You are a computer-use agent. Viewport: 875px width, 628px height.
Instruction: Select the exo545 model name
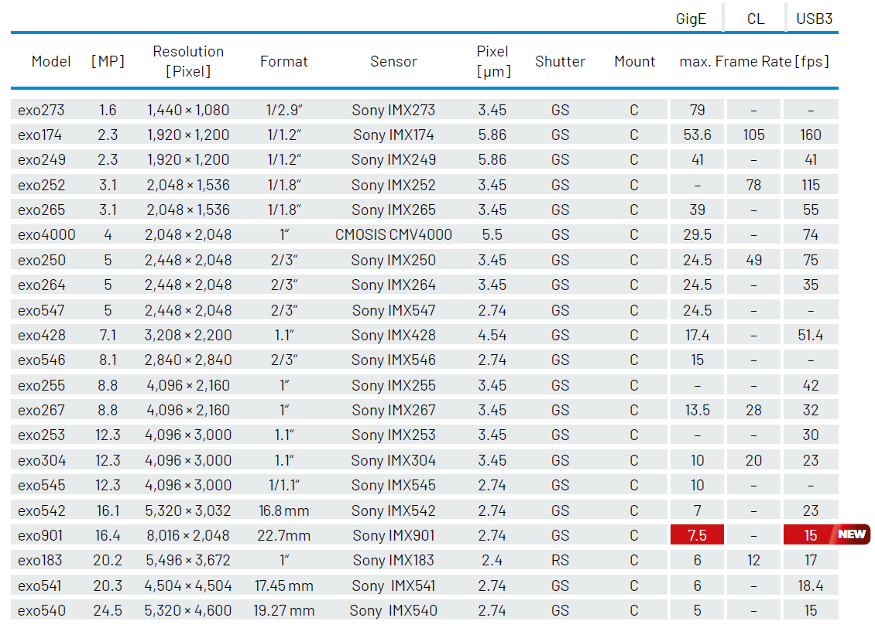coord(41,485)
